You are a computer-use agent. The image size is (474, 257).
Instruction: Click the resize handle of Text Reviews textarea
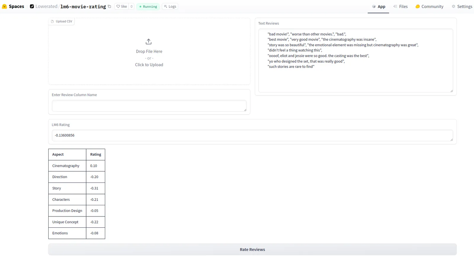(x=451, y=91)
